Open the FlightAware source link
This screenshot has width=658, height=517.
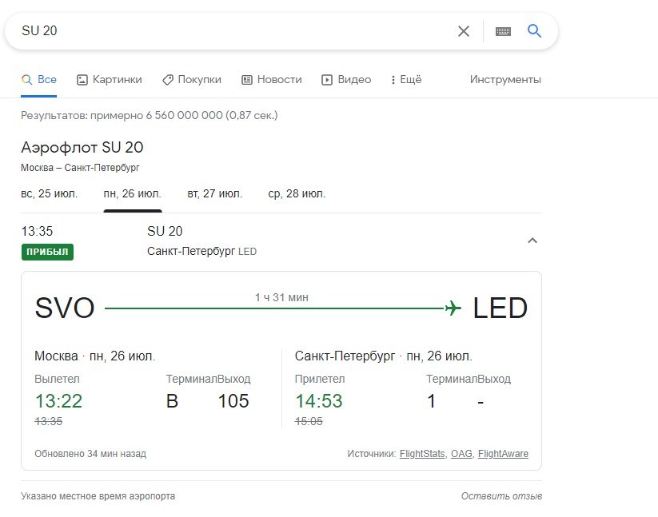(x=503, y=454)
